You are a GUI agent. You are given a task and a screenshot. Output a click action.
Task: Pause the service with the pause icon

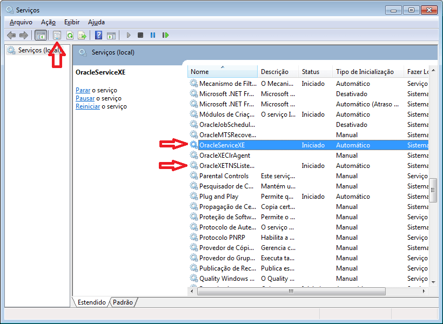(x=153, y=35)
